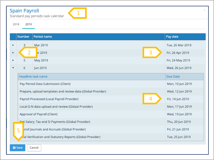Select Payroll Processed (Local Payroll Provider) task
Screen dimensions: 214x160
(x=49, y=99)
